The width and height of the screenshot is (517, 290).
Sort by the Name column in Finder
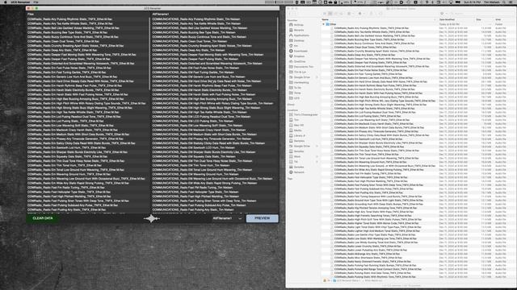379,19
